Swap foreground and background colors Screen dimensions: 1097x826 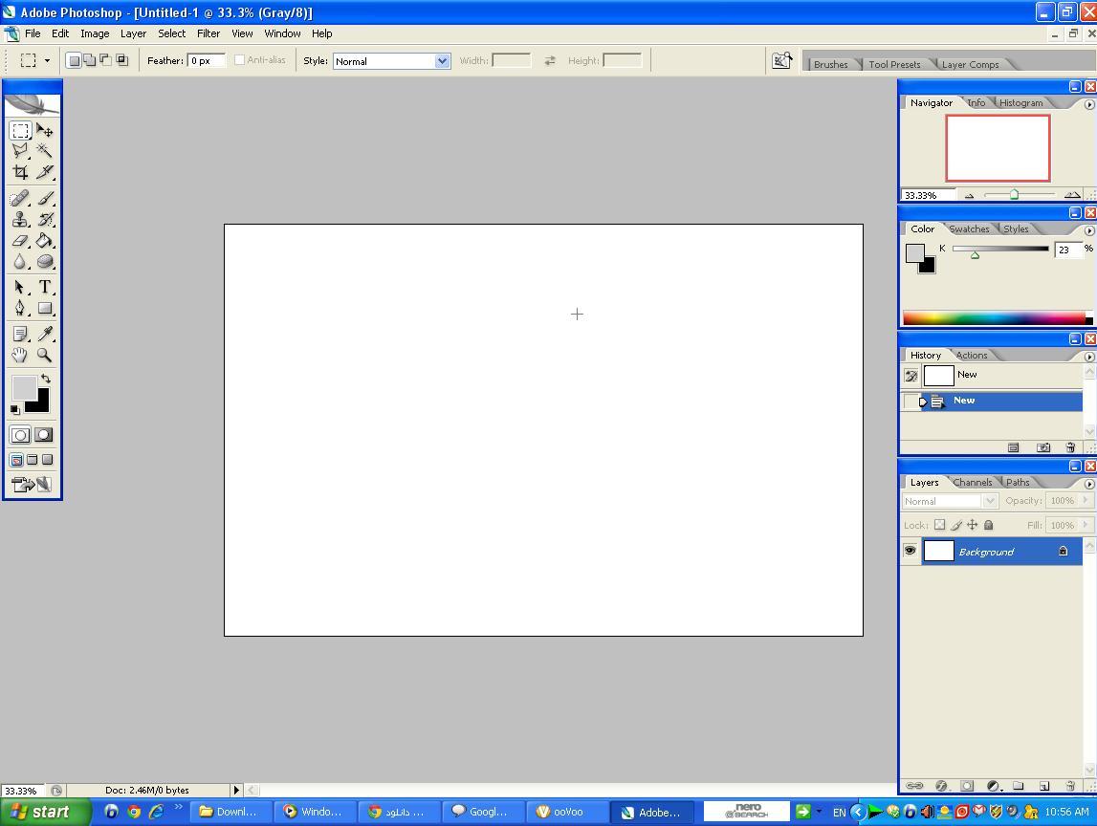click(x=45, y=379)
